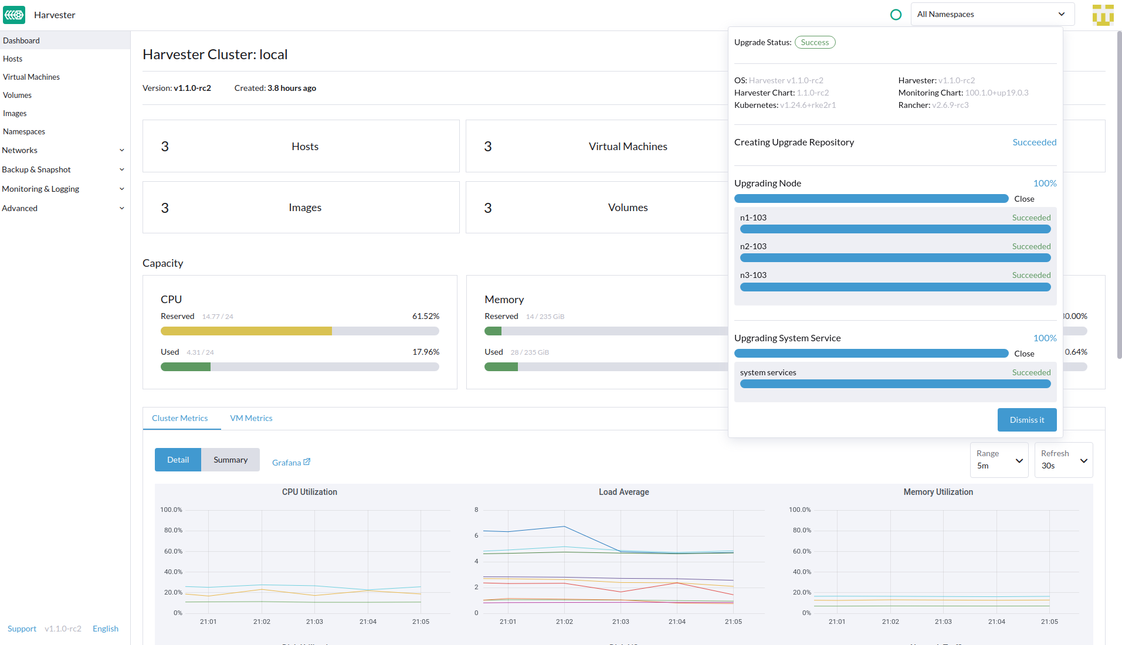The image size is (1122, 645).
Task: Click the CPU Used progress bar
Action: coord(300,367)
